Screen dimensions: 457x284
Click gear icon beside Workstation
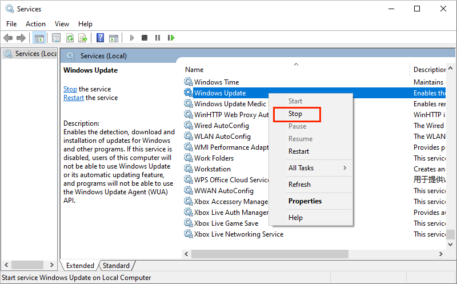(x=189, y=169)
